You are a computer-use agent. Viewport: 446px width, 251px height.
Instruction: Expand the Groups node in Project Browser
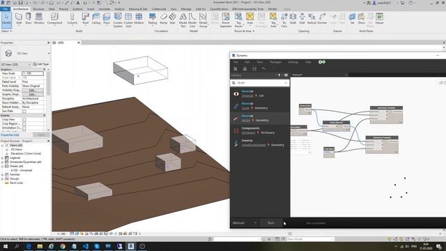coord(2,178)
